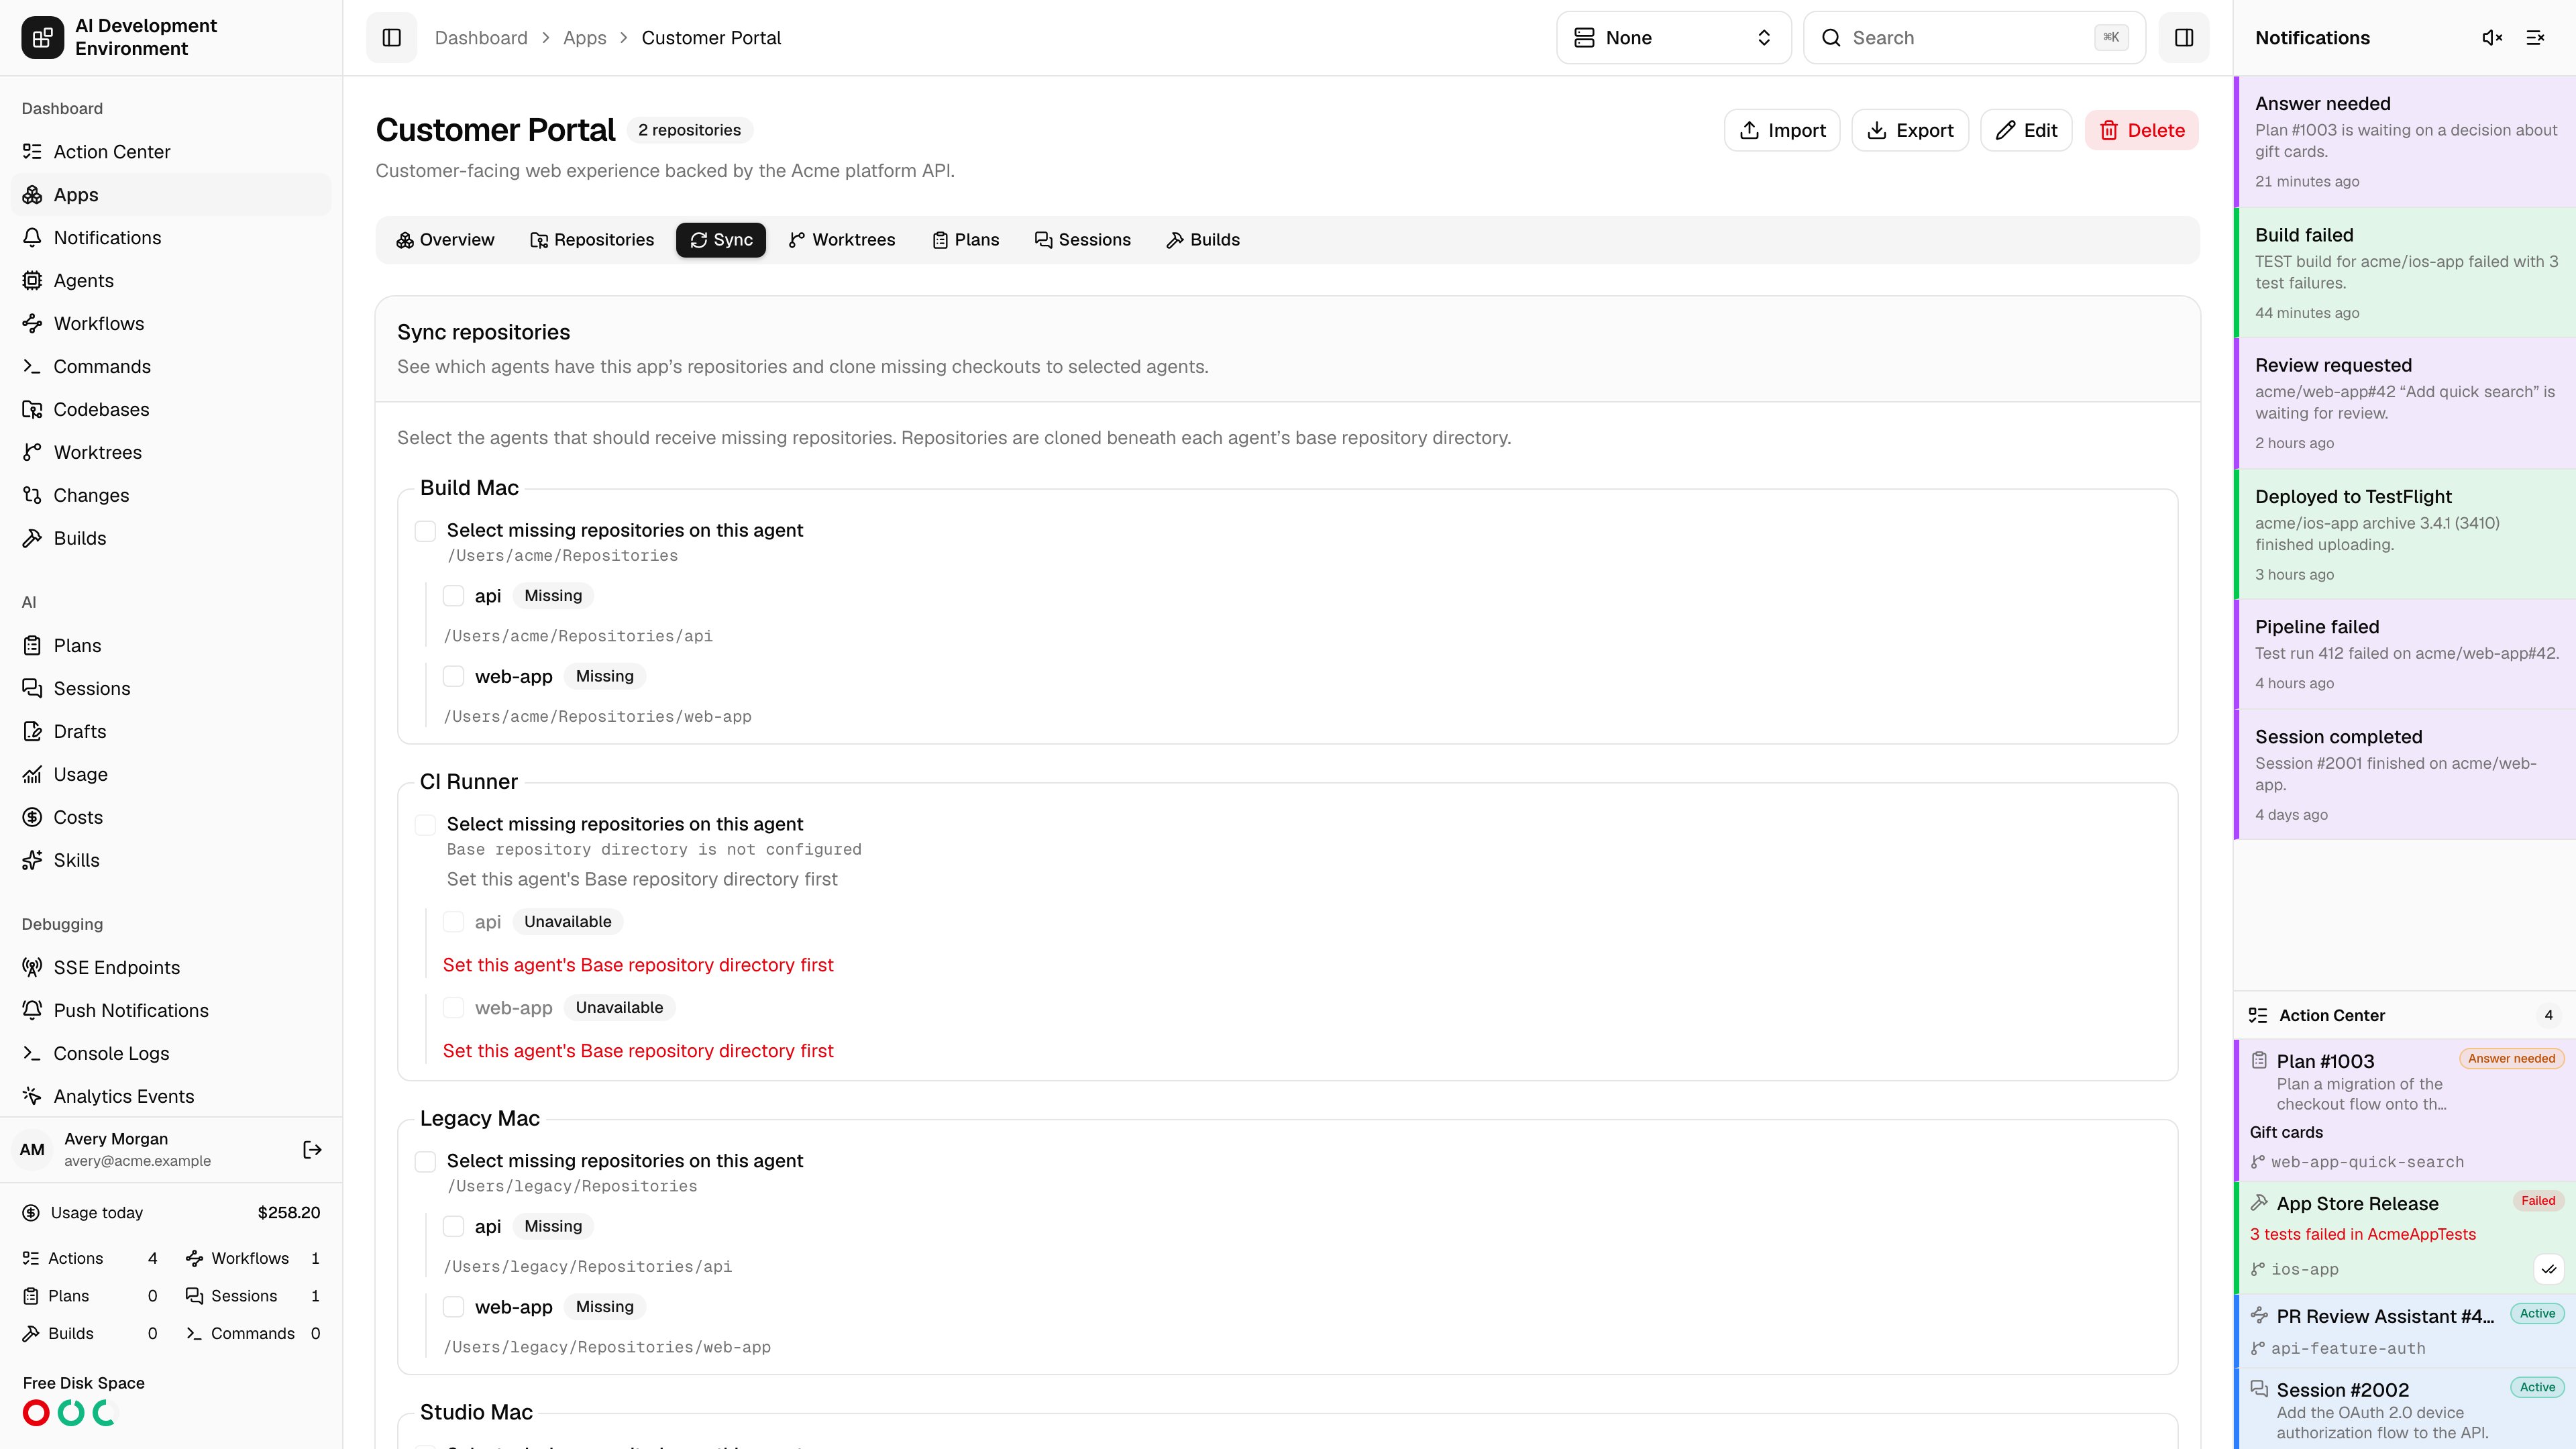Check Legacy Mac select missing repositories
Screen dimensions: 2576x1449
coord(425,1162)
